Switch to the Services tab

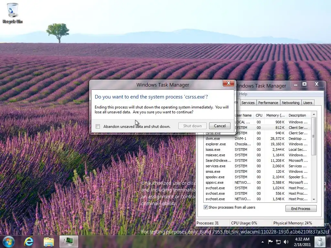248,103
